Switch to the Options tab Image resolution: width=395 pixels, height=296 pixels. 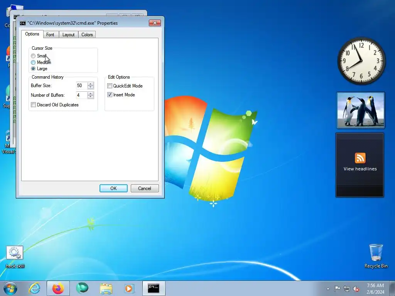point(32,34)
